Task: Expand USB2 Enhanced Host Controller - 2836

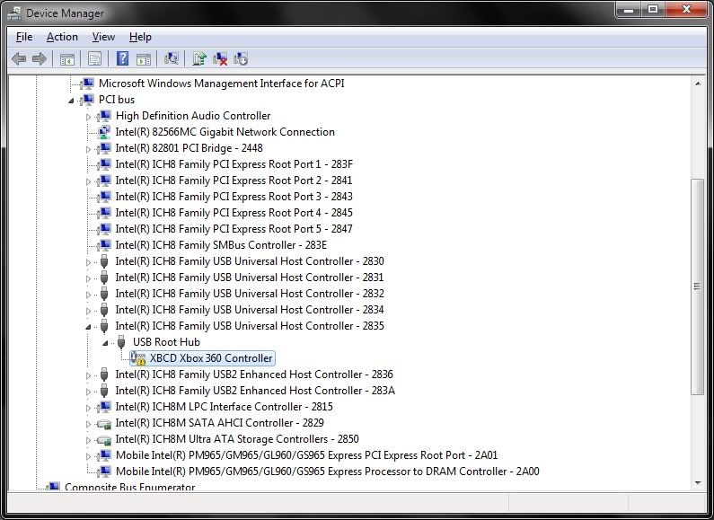Action: tap(89, 375)
